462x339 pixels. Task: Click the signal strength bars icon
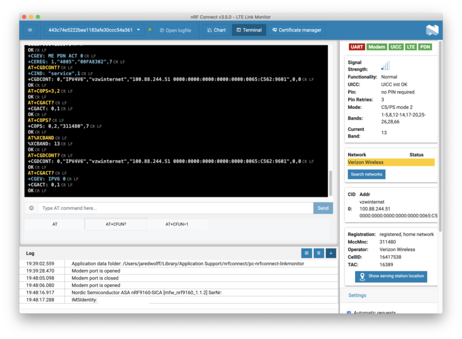[385, 66]
